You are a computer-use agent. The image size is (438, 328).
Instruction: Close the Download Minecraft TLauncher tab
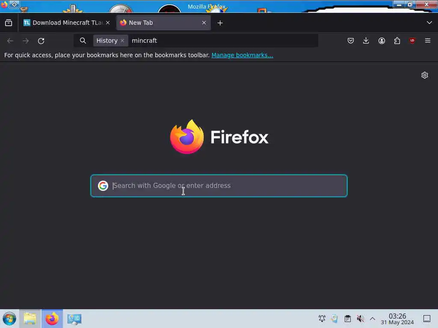[x=108, y=23]
